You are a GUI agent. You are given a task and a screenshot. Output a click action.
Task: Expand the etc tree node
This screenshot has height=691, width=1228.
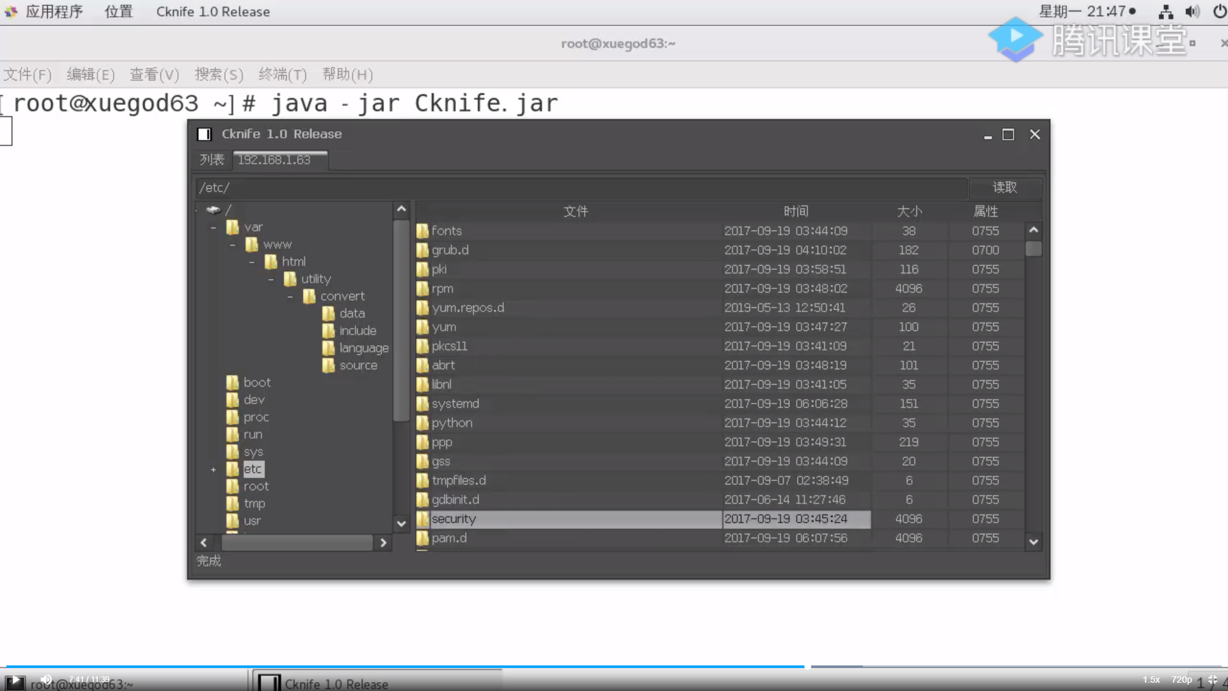[x=214, y=470]
